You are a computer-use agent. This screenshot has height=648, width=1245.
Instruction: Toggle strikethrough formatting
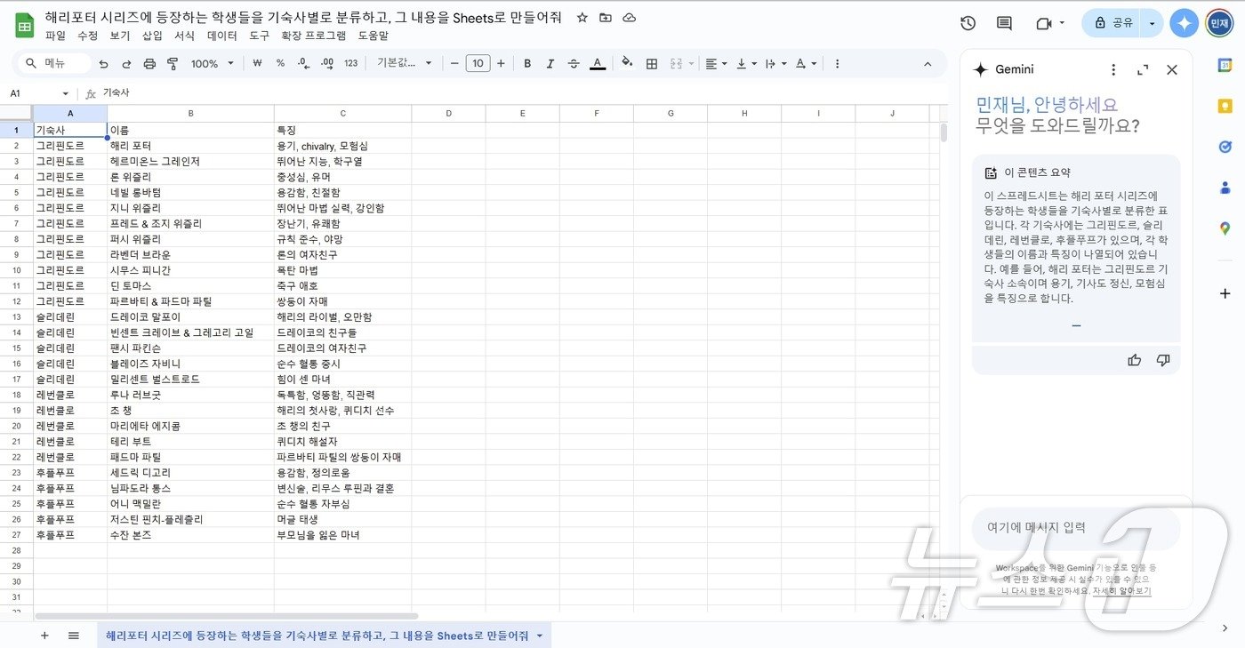coord(574,64)
